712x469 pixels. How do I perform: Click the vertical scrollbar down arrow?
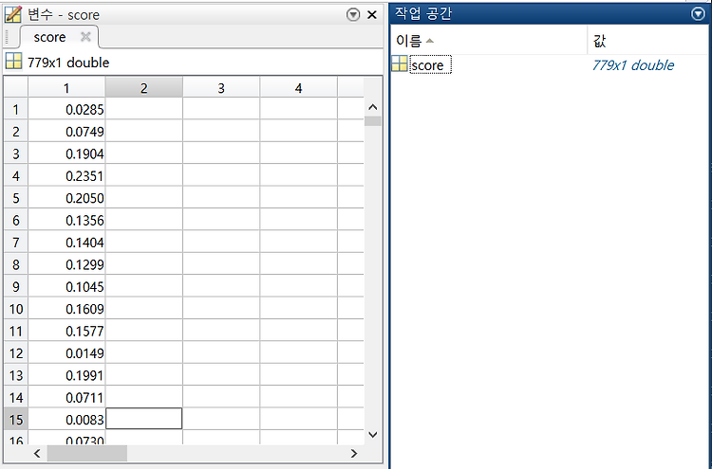373,435
